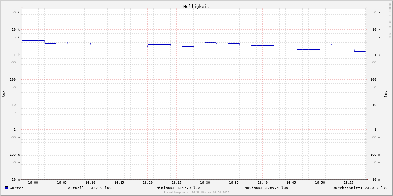Click the '50 k' label on left y-axis
Viewport: 393px width, 196px height.
click(16, 12)
